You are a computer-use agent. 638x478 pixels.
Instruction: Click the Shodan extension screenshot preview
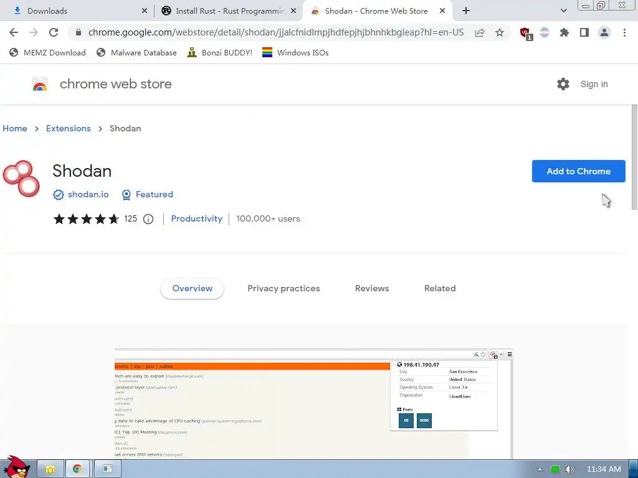313,403
